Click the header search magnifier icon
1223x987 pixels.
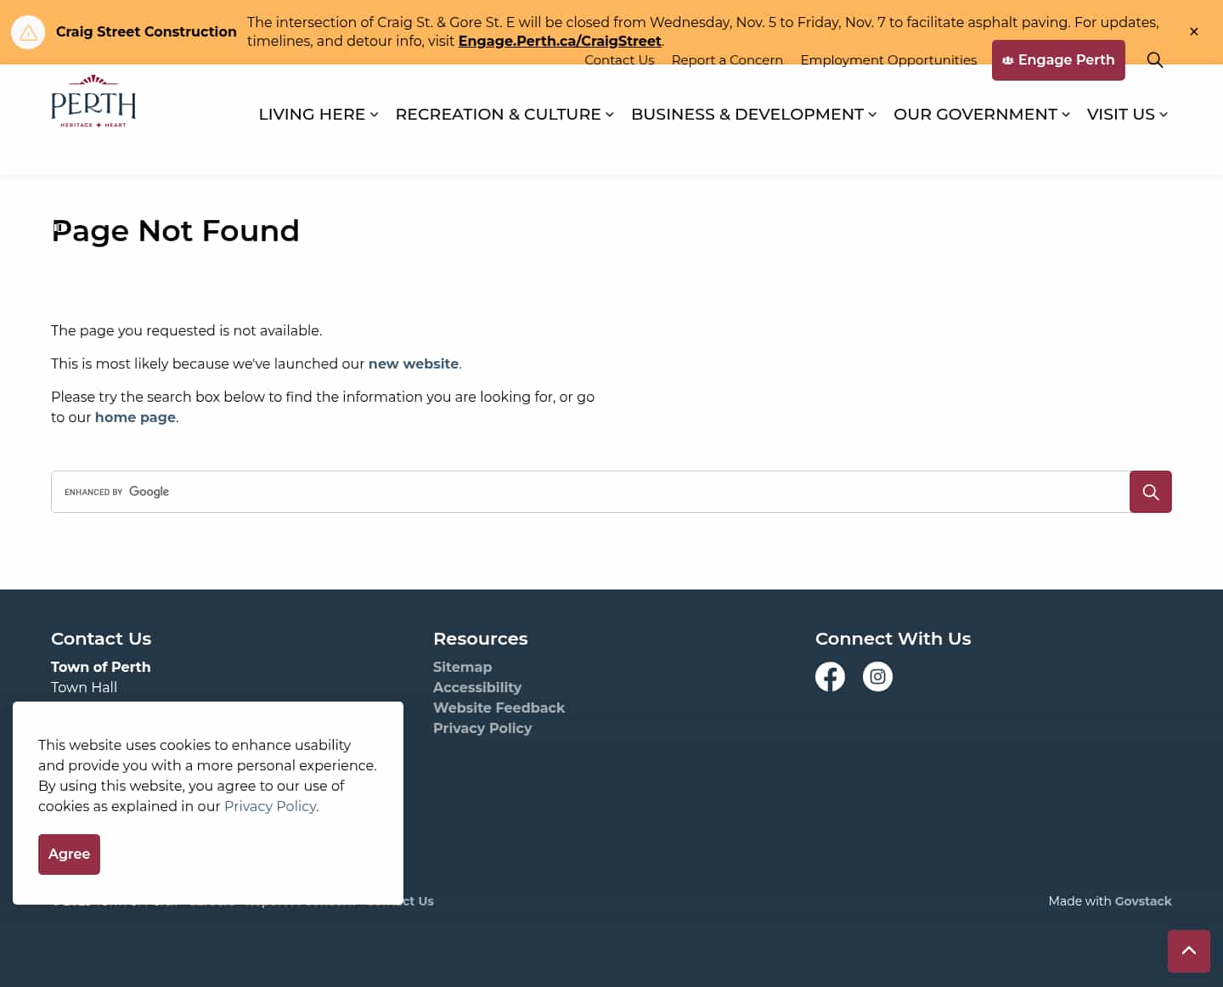coord(1155,60)
